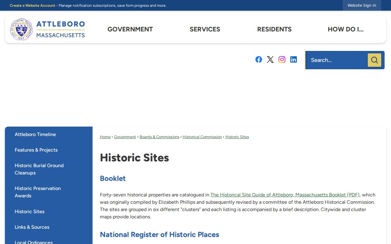Open the Government menu
The height and width of the screenshot is (244, 391).
(130, 29)
